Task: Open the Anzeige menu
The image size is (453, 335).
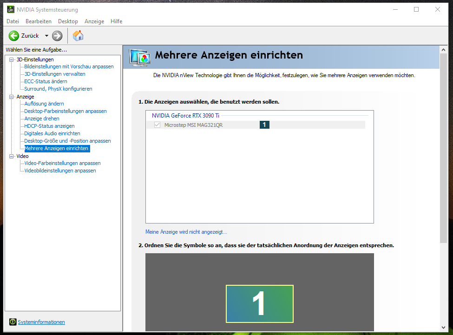Action: 94,21
